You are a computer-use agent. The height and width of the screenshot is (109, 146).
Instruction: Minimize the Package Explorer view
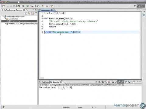(x=33, y=10)
